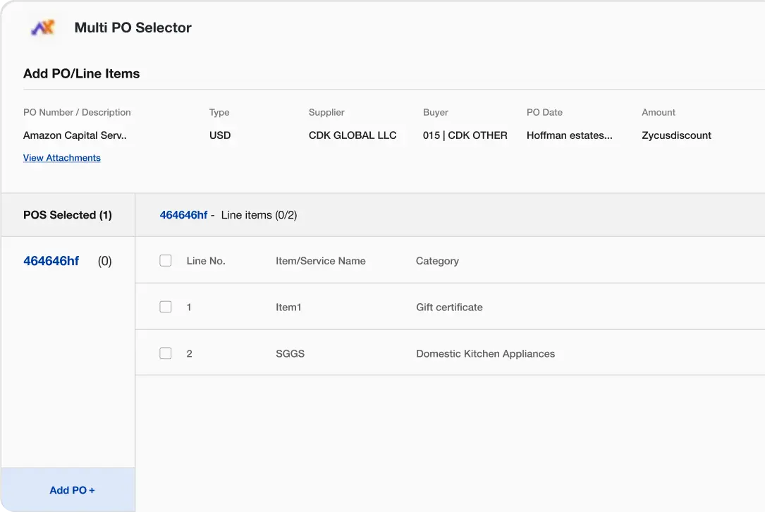Click the Zycusdiscount amount value

tap(676, 135)
